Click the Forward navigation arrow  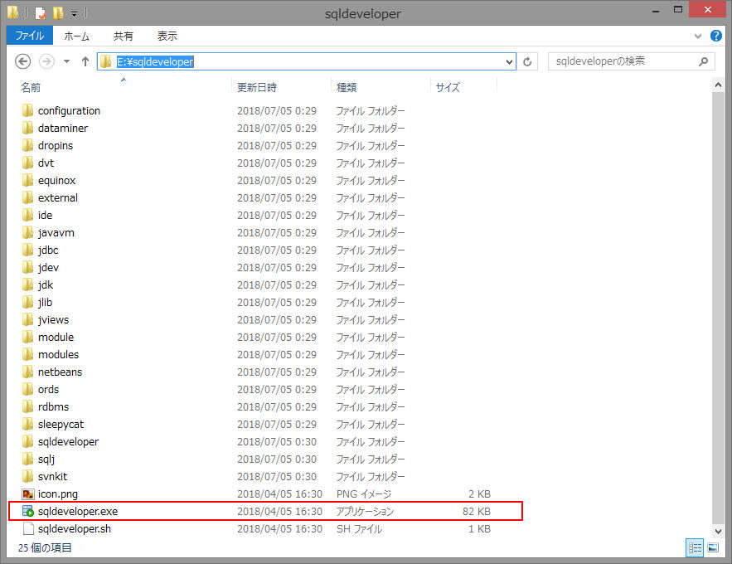(46, 61)
